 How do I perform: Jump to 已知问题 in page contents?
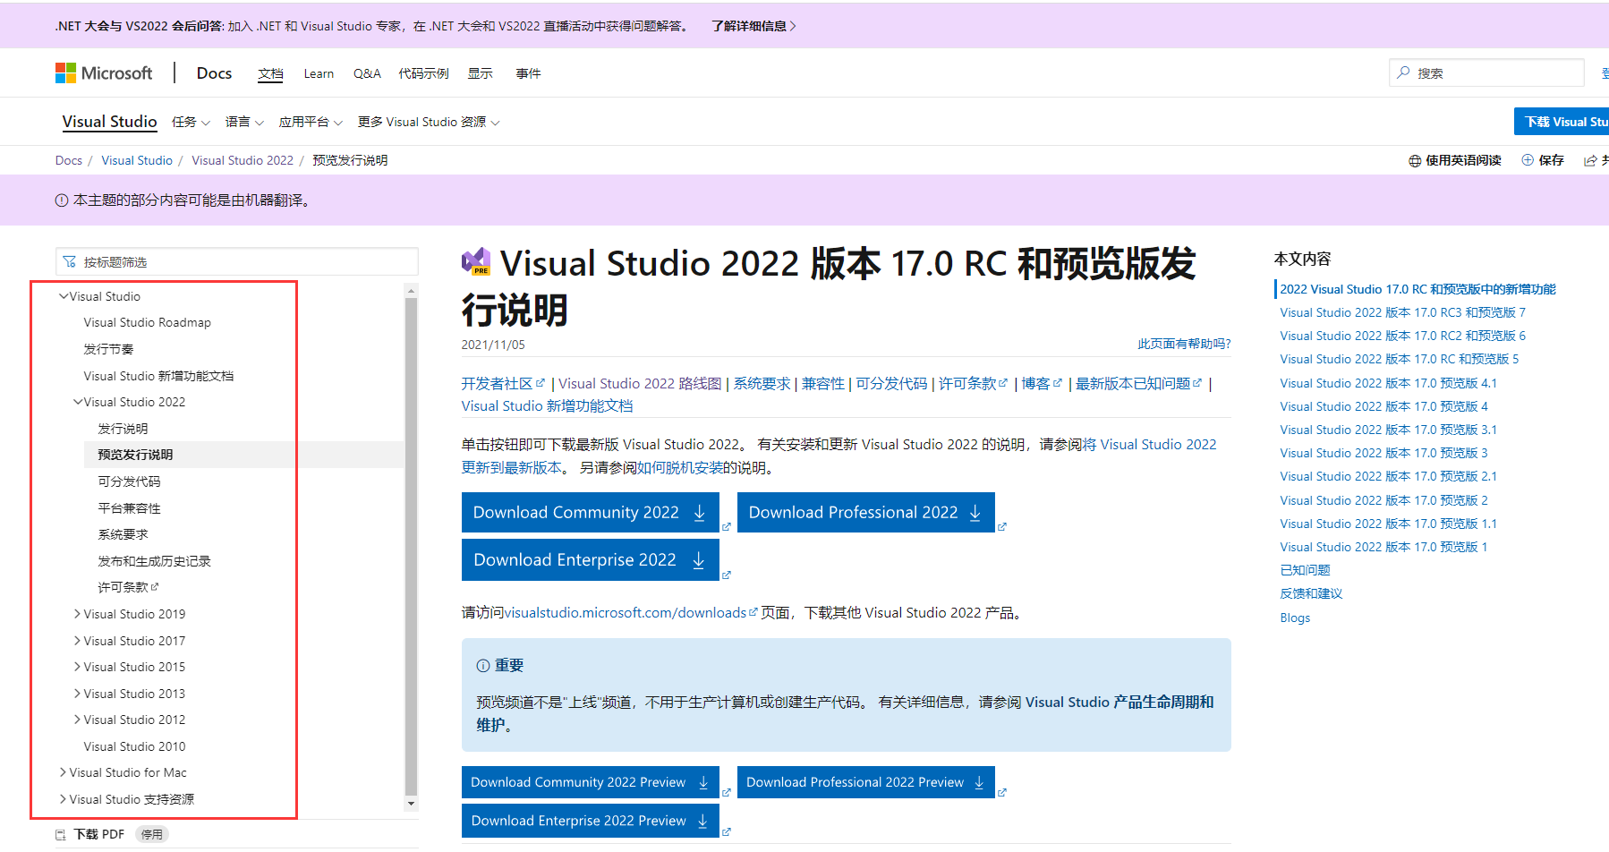(1305, 570)
